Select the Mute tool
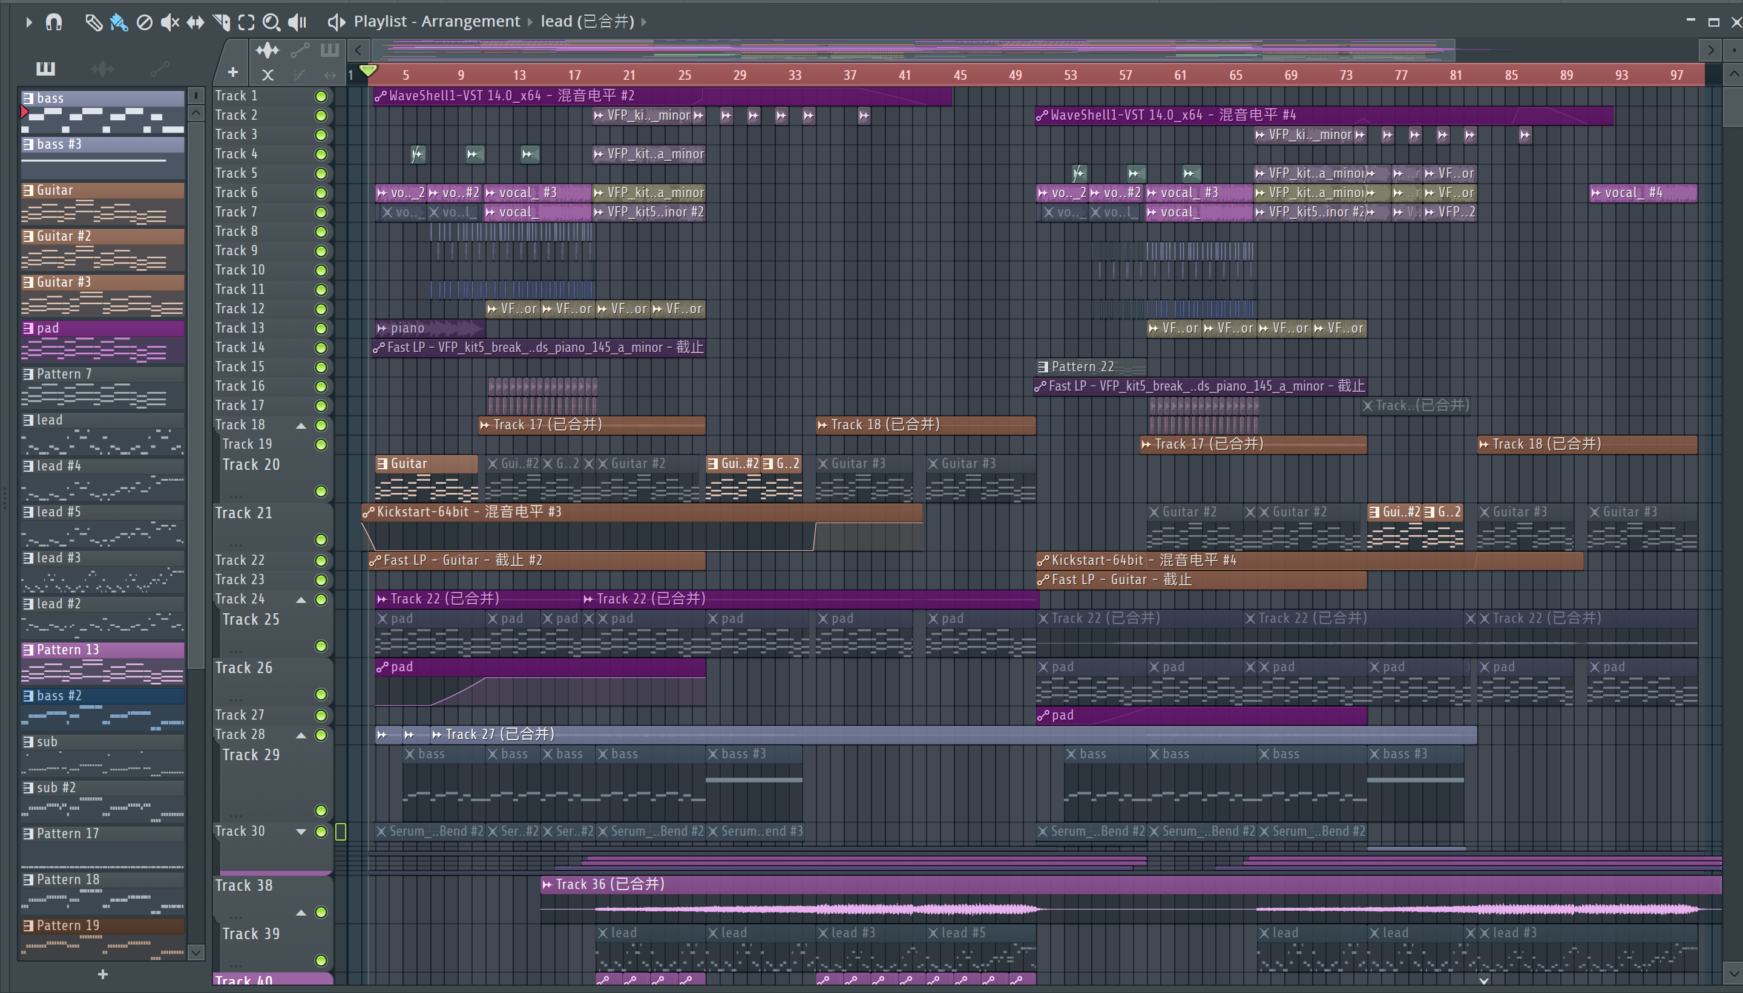The height and width of the screenshot is (993, 1743). point(169,22)
